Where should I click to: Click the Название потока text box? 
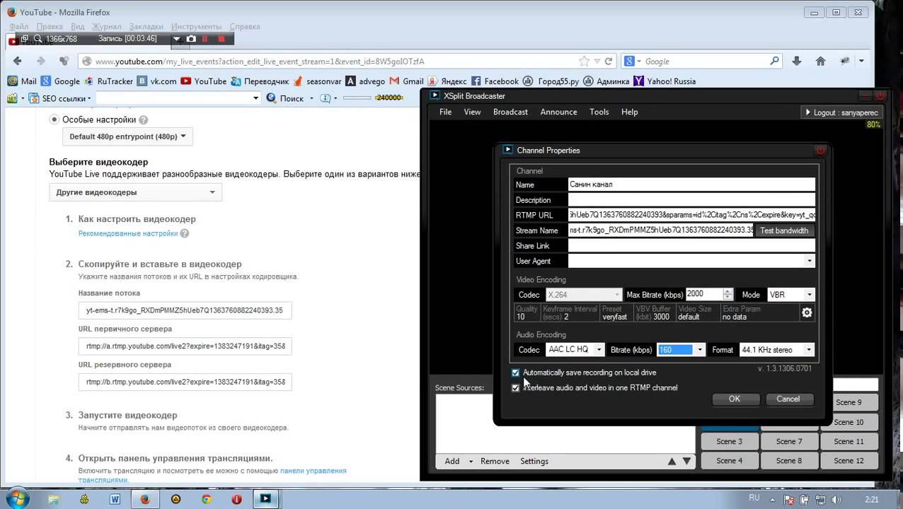(185, 310)
